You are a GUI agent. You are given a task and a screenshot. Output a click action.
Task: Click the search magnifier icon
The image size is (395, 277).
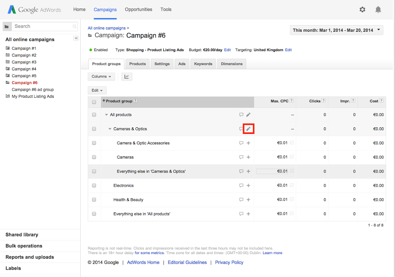pyautogui.click(x=74, y=26)
